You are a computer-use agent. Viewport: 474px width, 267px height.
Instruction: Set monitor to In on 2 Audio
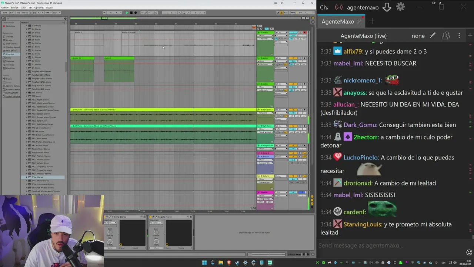pyautogui.click(x=276, y=65)
